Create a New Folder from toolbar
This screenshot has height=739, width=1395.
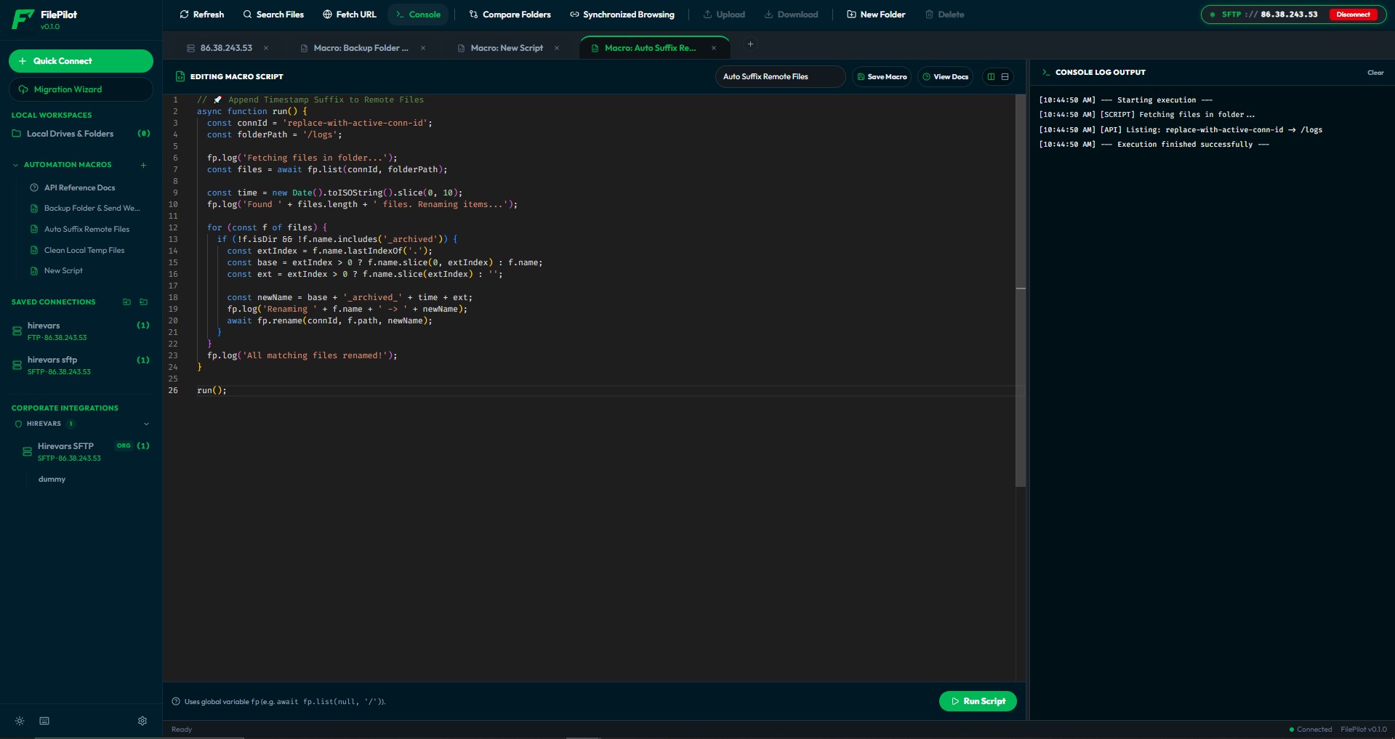click(876, 15)
